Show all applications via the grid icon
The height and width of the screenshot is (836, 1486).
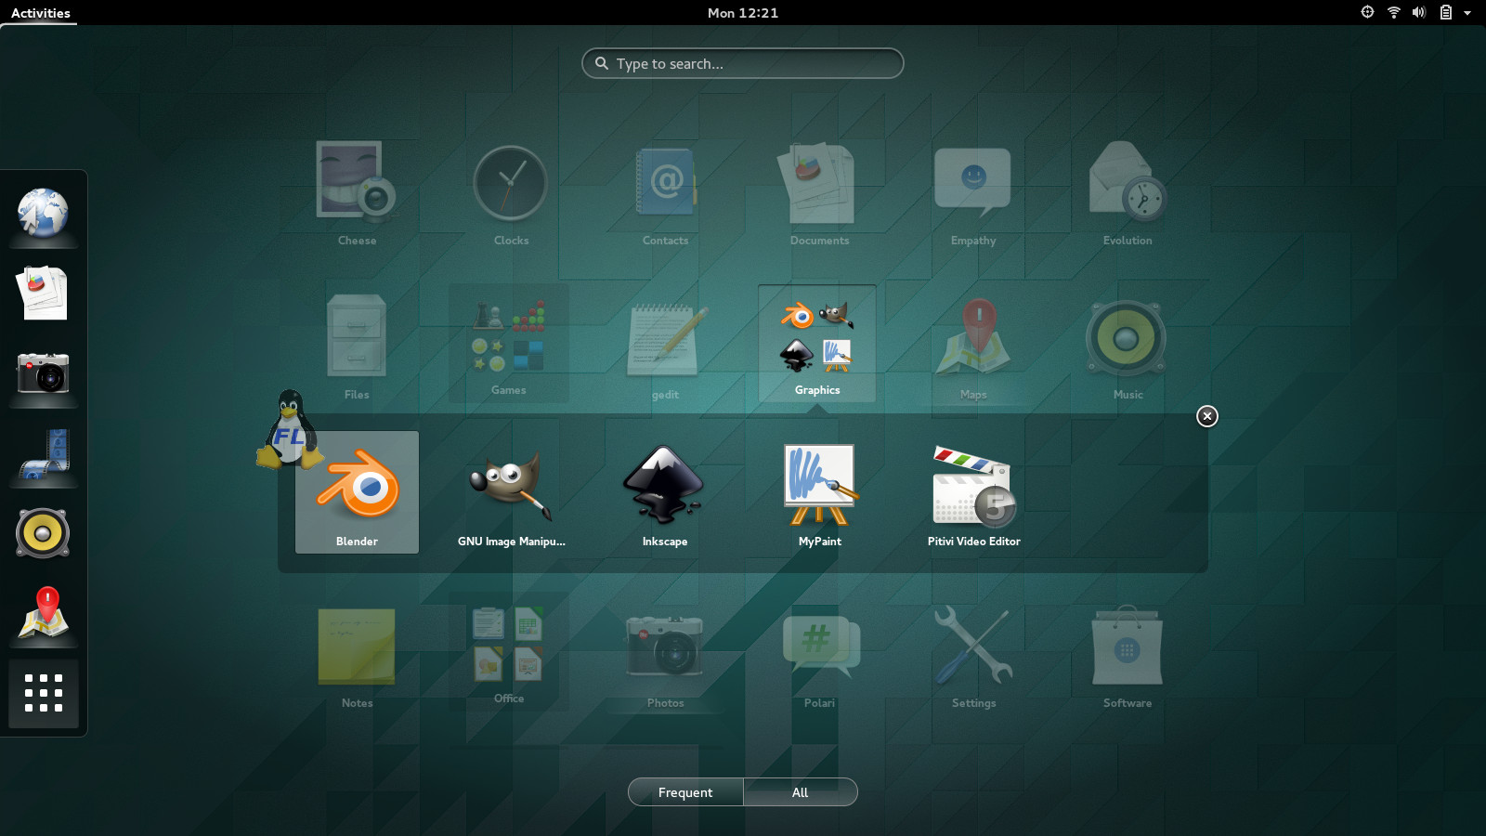(43, 694)
